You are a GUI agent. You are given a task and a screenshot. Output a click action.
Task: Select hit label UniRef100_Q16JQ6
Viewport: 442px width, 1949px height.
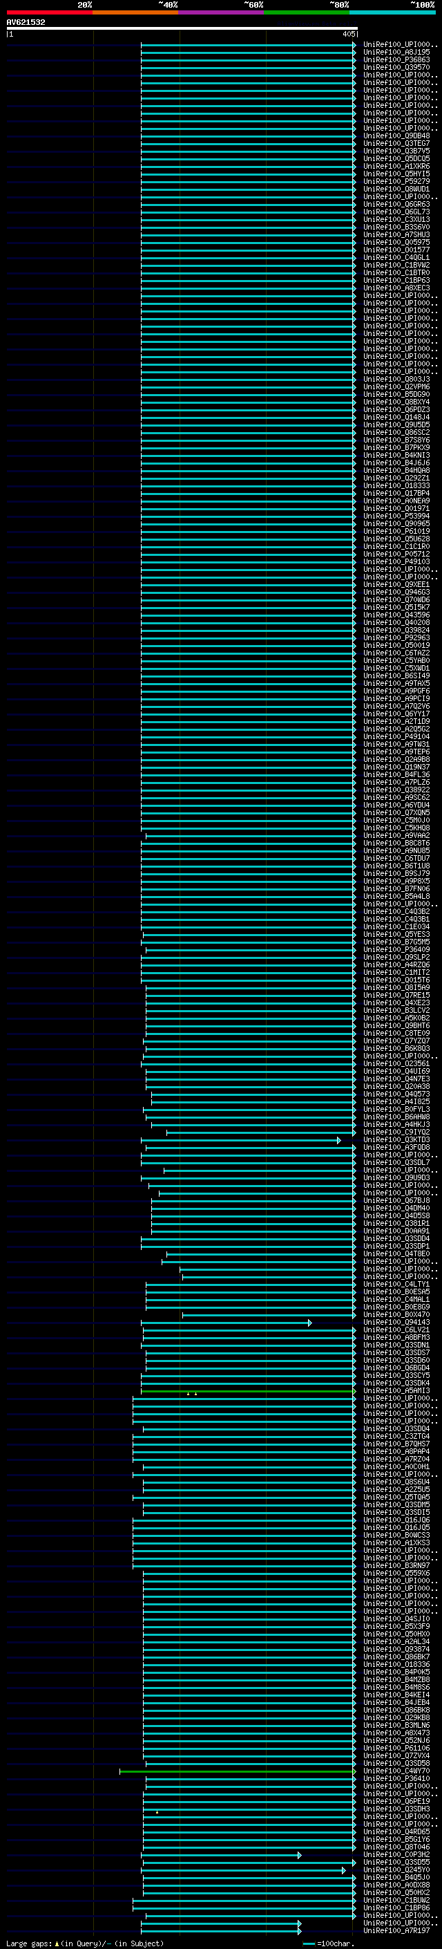pos(396,1520)
